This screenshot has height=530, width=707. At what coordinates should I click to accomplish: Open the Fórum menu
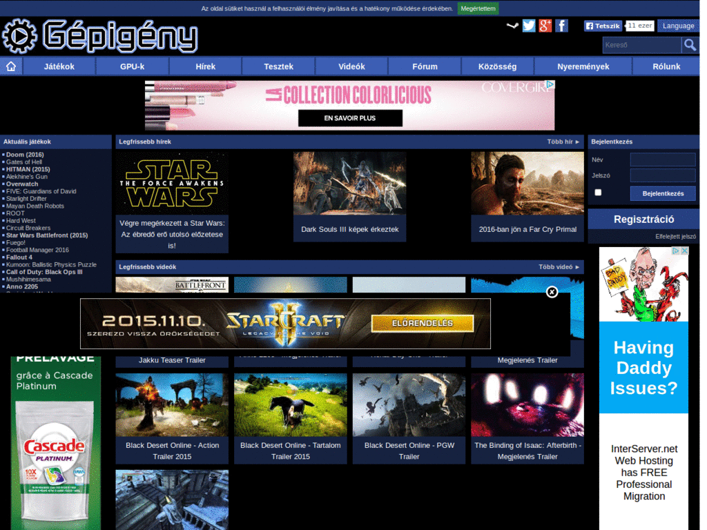point(425,66)
